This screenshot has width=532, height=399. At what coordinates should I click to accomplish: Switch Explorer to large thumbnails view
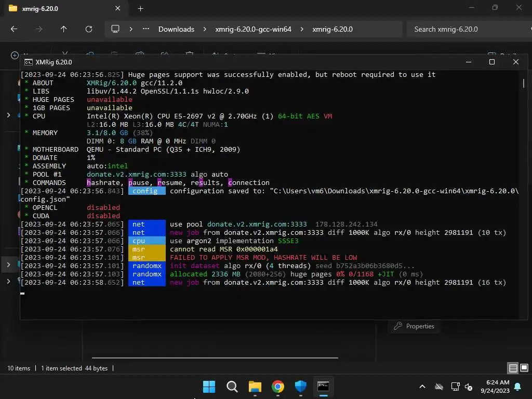[524, 368]
